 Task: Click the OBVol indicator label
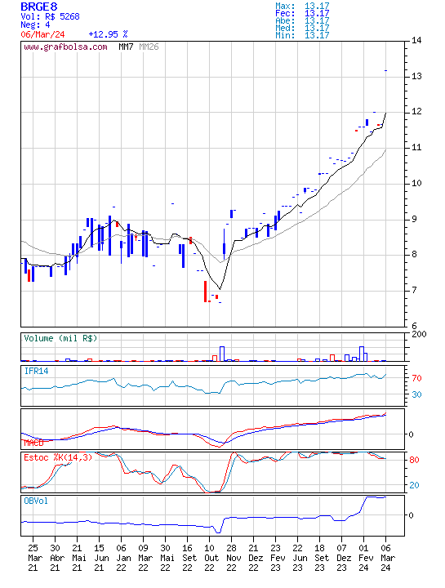tap(36, 501)
